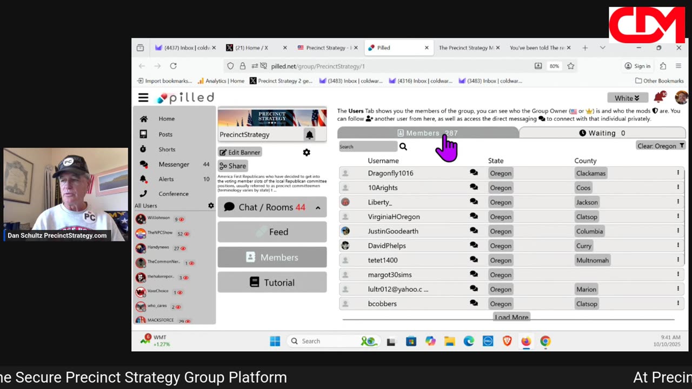692x389 pixels.
Task: Open options menu for JustinGoodearth row
Action: (677, 231)
